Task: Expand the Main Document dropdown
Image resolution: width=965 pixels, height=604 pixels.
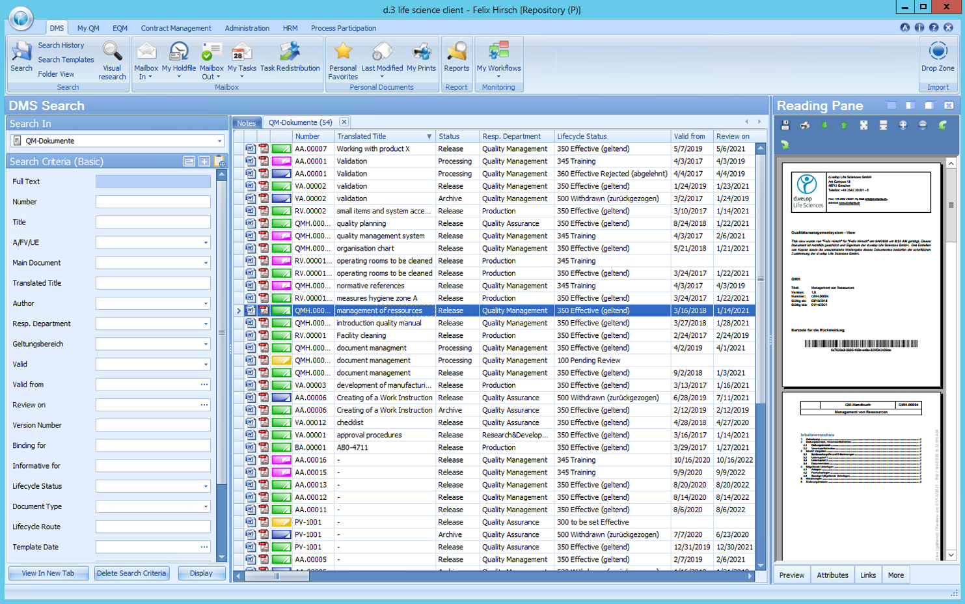Action: click(x=206, y=263)
